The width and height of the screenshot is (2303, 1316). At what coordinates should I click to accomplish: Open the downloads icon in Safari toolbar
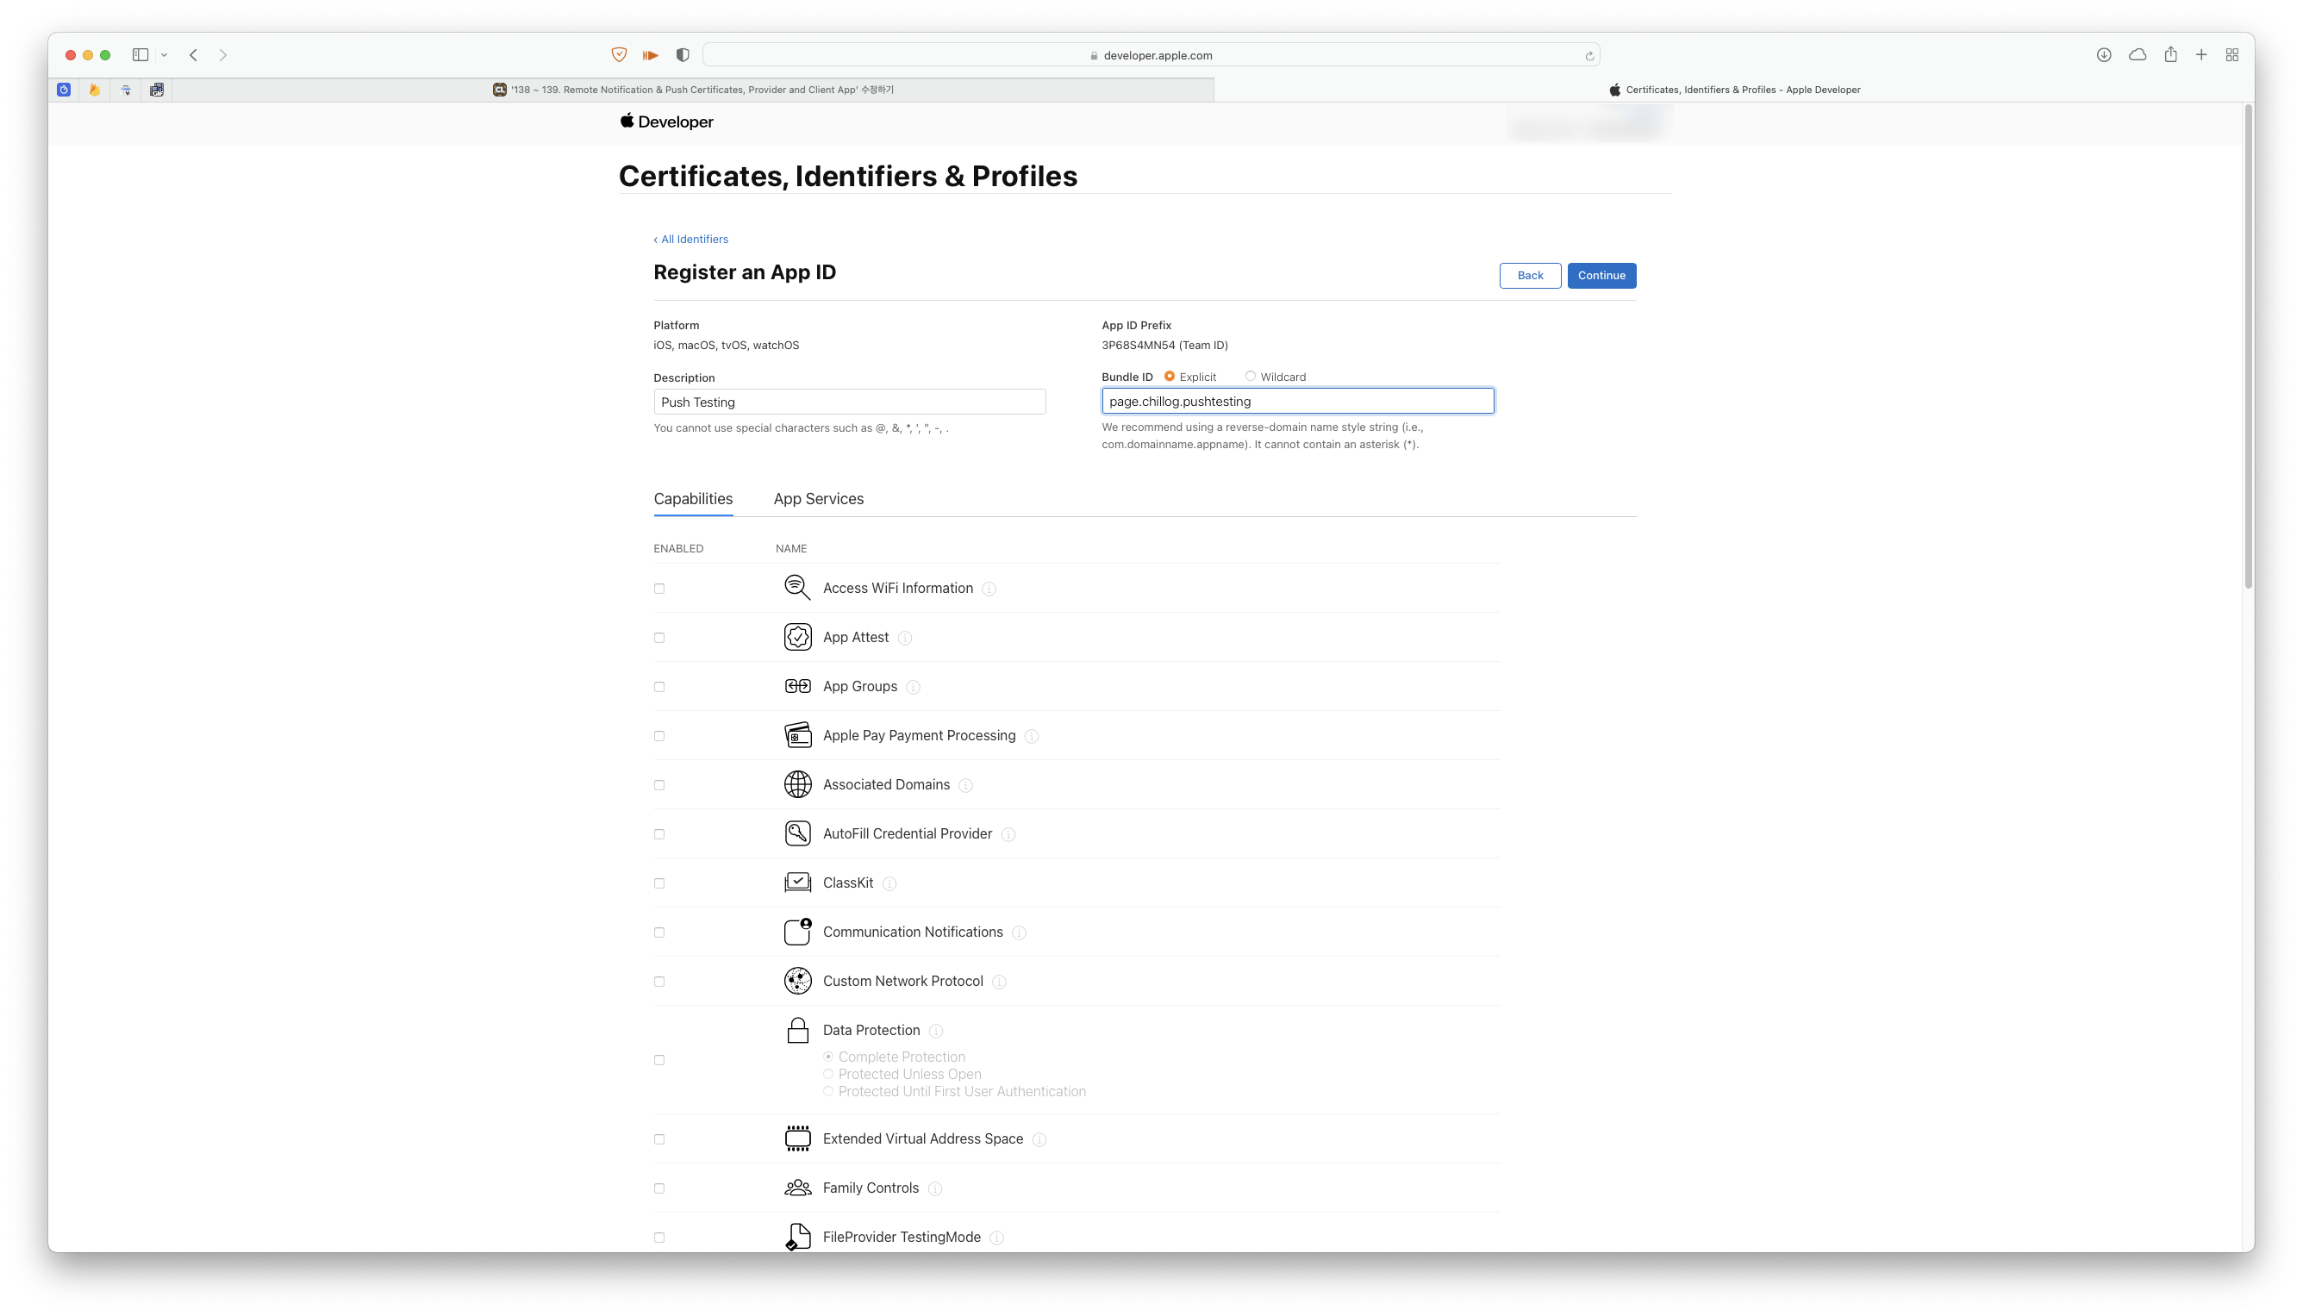[x=2103, y=55]
